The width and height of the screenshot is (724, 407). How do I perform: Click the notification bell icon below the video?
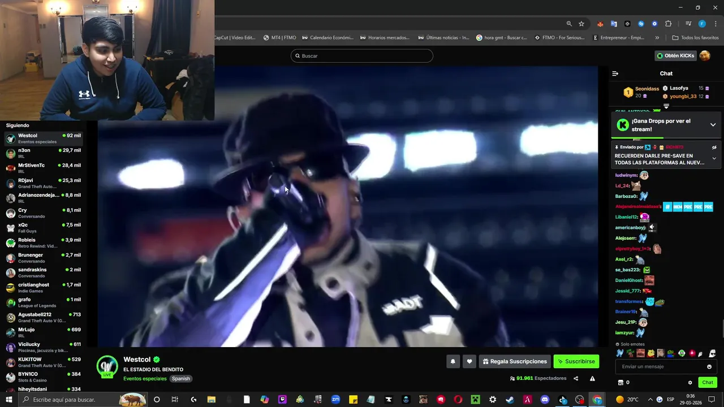click(453, 362)
